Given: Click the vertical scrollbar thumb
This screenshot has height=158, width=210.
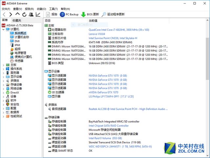Looking at the screenshot, I should tap(207, 59).
